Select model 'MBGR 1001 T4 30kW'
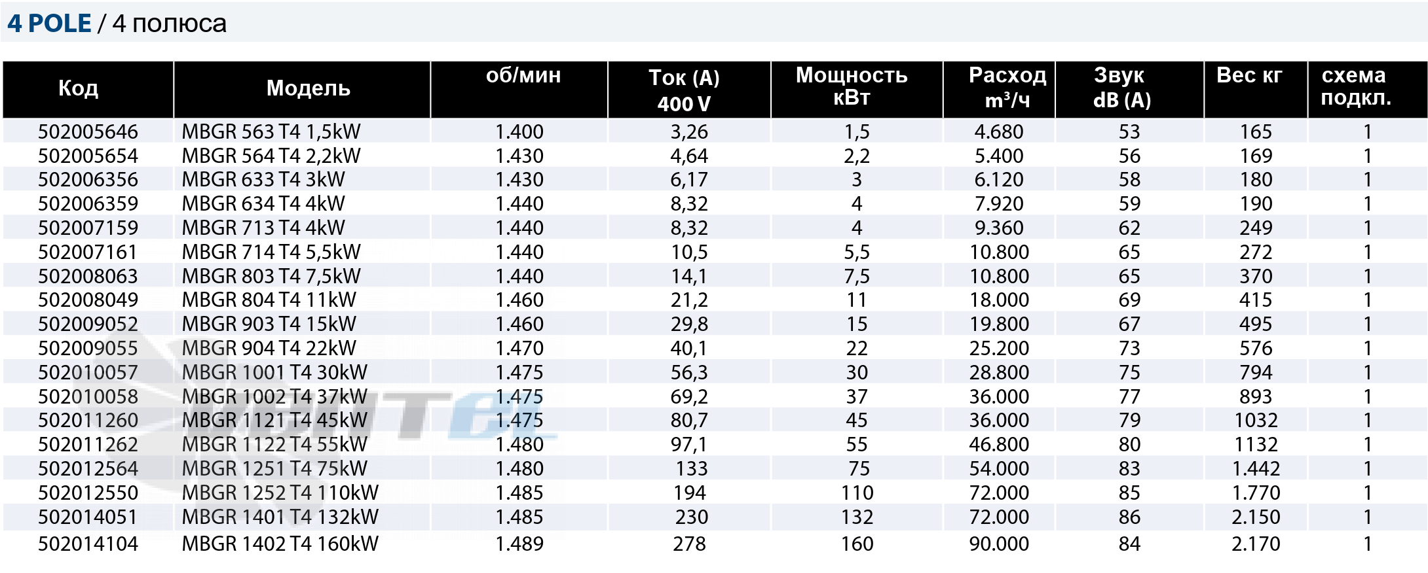The width and height of the screenshot is (1428, 573). [x=274, y=372]
